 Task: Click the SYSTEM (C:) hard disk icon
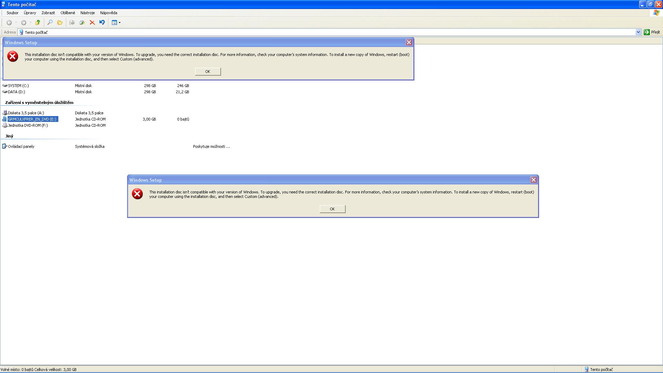(x=5, y=85)
